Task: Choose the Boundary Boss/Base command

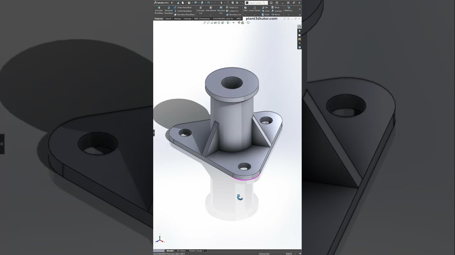Action: (184, 15)
